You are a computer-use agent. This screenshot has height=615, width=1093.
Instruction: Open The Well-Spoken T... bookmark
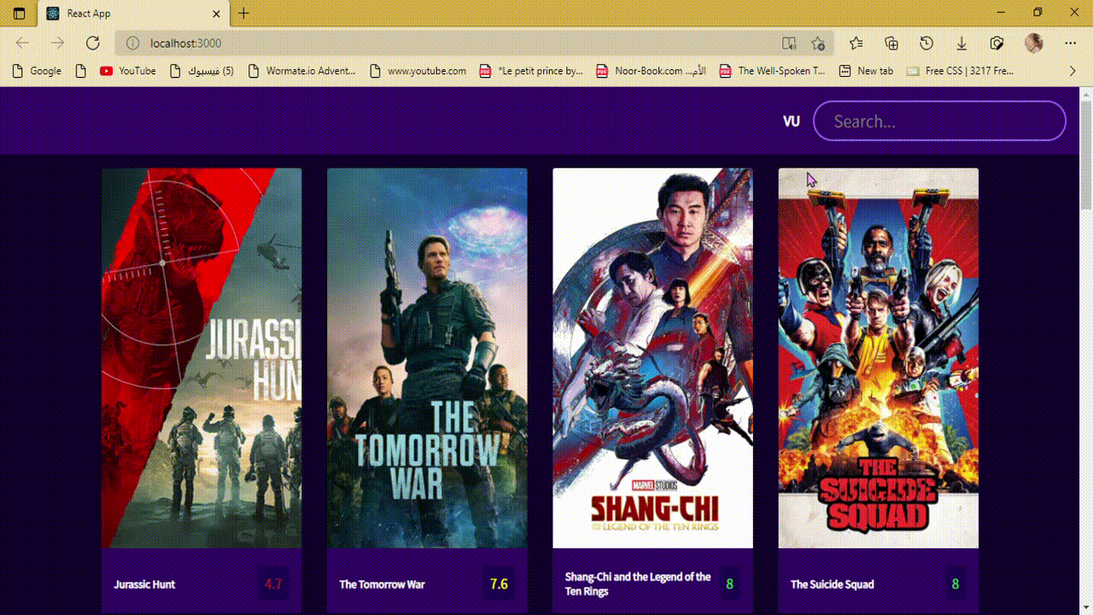coord(773,71)
